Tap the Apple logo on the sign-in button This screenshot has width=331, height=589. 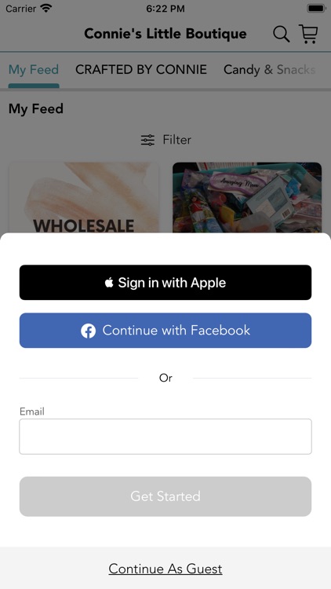109,283
